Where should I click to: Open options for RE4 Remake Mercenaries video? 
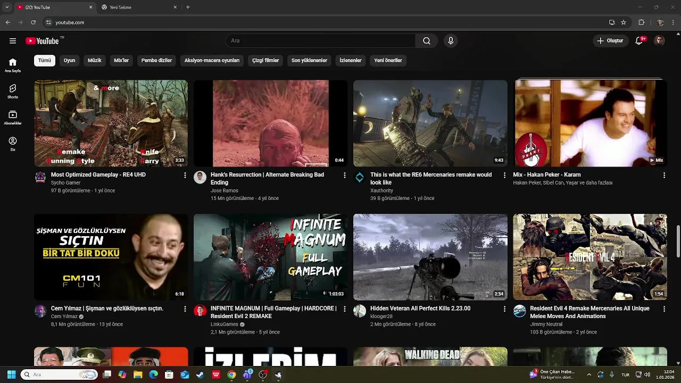pyautogui.click(x=664, y=309)
